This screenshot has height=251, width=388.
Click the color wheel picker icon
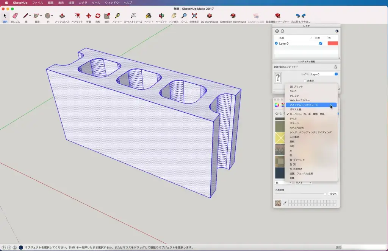click(x=277, y=105)
